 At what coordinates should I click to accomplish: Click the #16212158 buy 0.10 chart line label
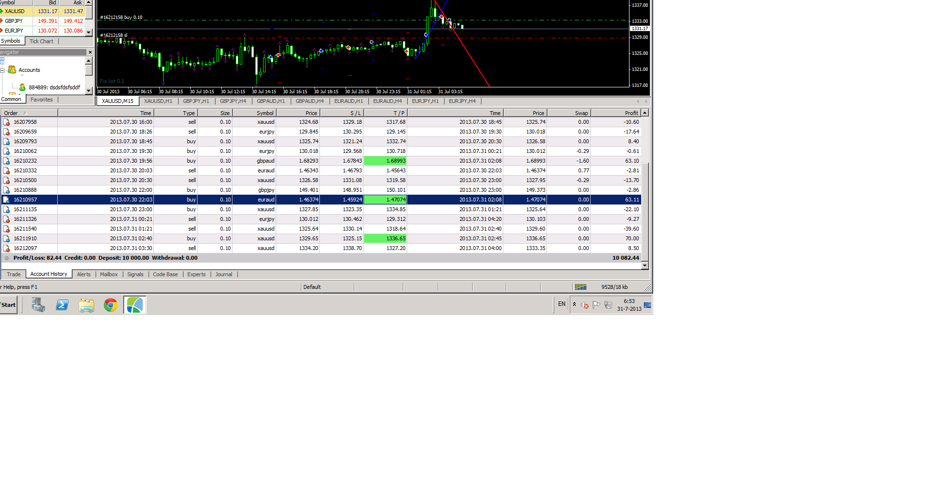click(x=121, y=17)
